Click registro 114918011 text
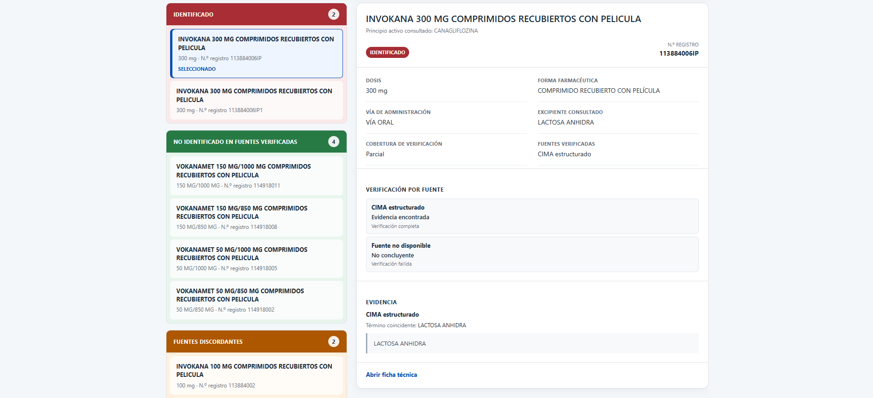The width and height of the screenshot is (873, 398). [x=252, y=186]
